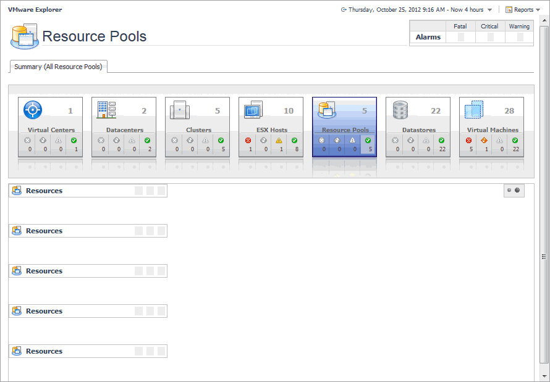This screenshot has width=550, height=382.
Task: Click the ESX Hosts fatal status icon
Action: point(248,140)
